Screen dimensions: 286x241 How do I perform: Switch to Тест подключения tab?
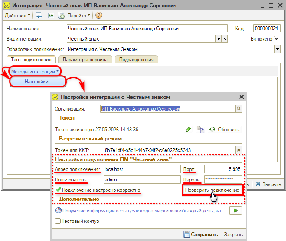(31, 60)
